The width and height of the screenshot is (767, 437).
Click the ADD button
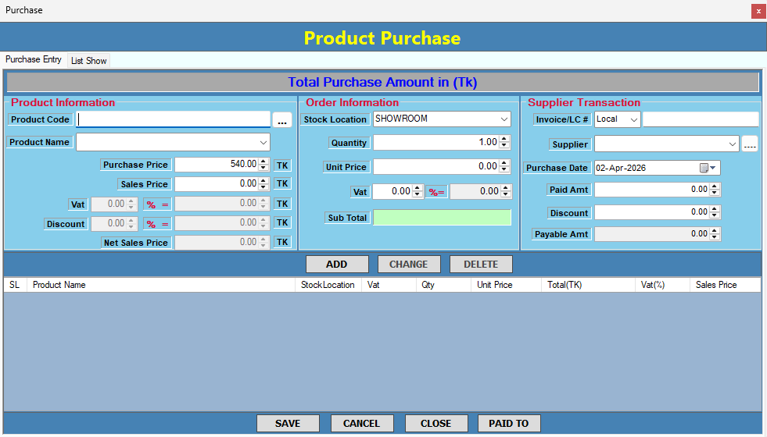(336, 265)
